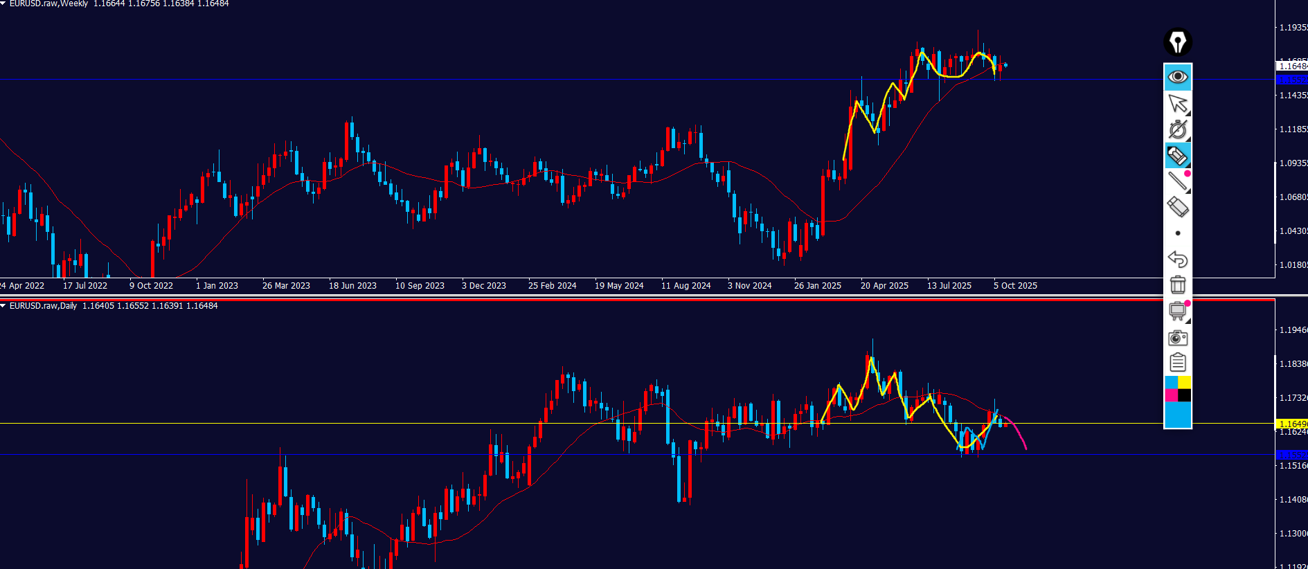This screenshot has width=1308, height=569.
Task: Click the Epic Pen nib logo button
Action: point(1177,42)
